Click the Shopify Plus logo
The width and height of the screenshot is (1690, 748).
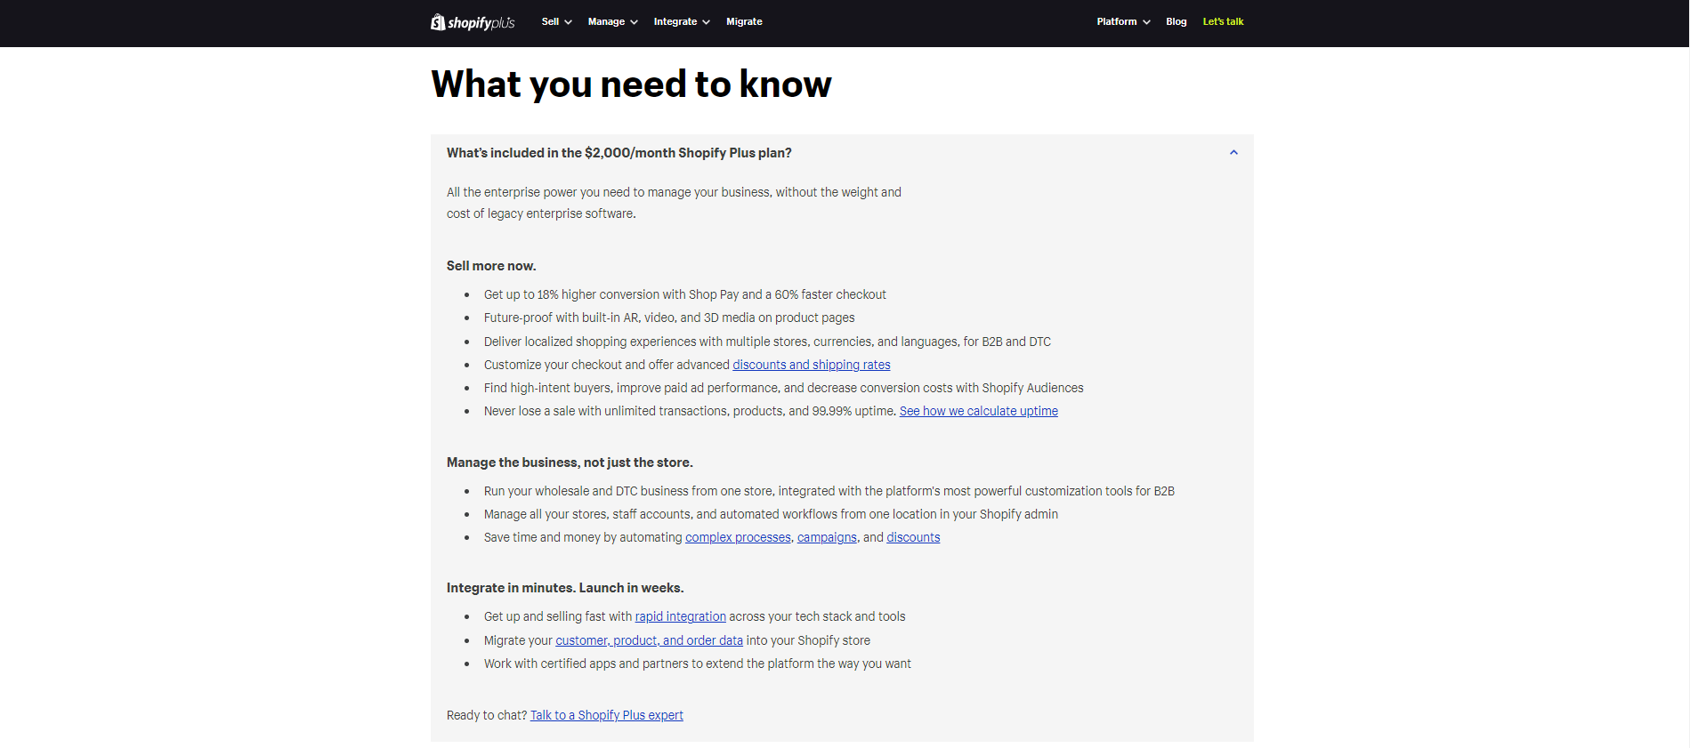tap(473, 22)
